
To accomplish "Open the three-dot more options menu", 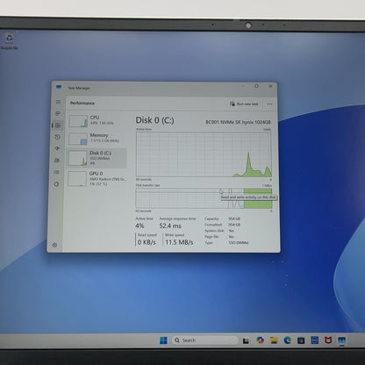I will [269, 104].
